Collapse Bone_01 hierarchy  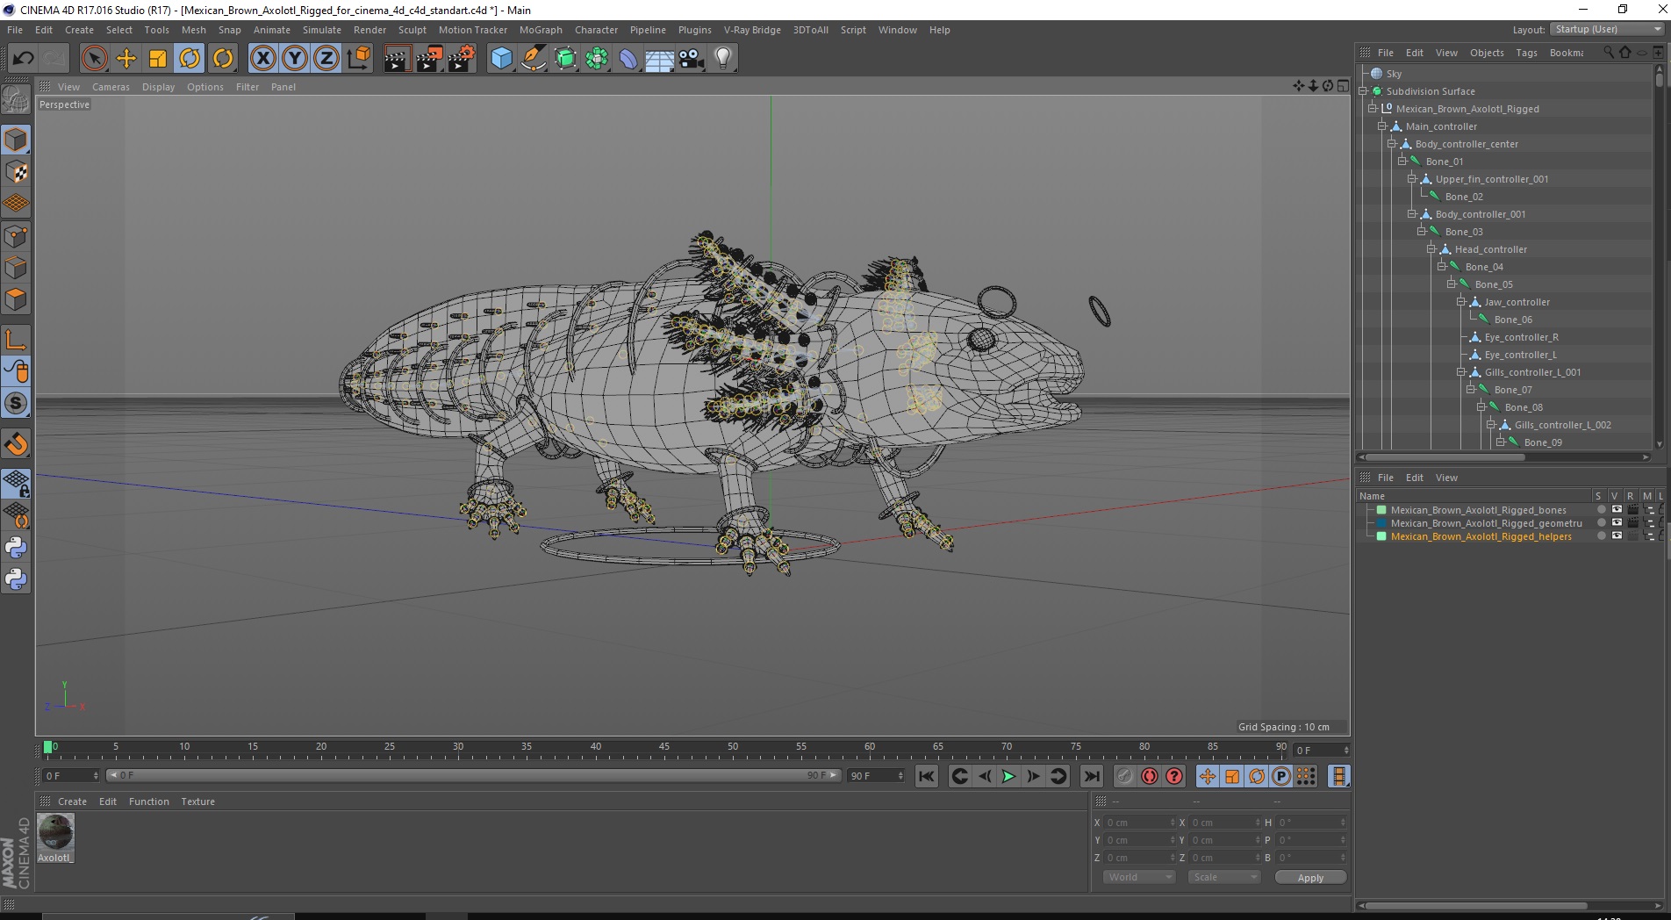[x=1402, y=162]
